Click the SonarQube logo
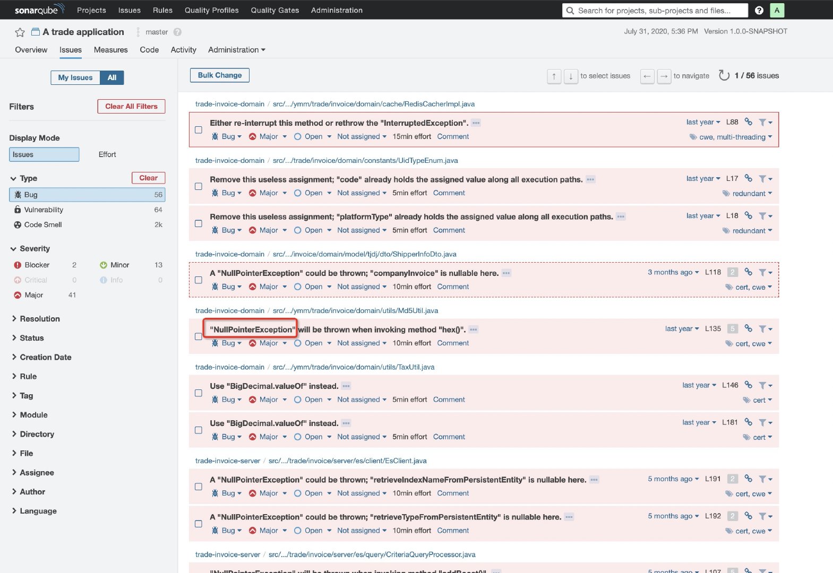The height and width of the screenshot is (573, 833). (39, 10)
